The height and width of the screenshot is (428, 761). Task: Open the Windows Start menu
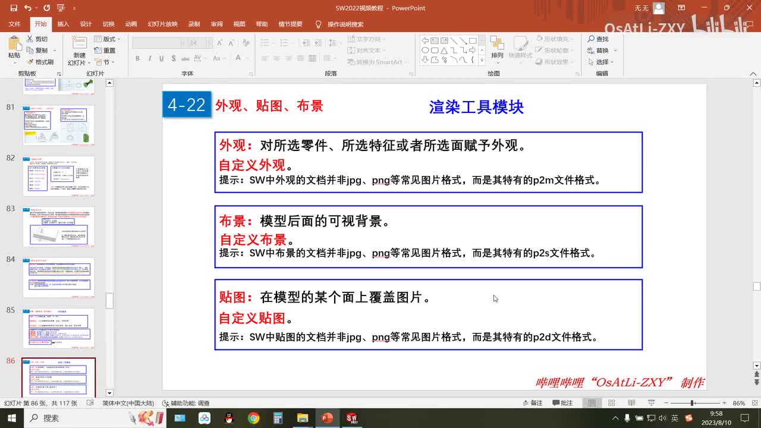[12, 418]
